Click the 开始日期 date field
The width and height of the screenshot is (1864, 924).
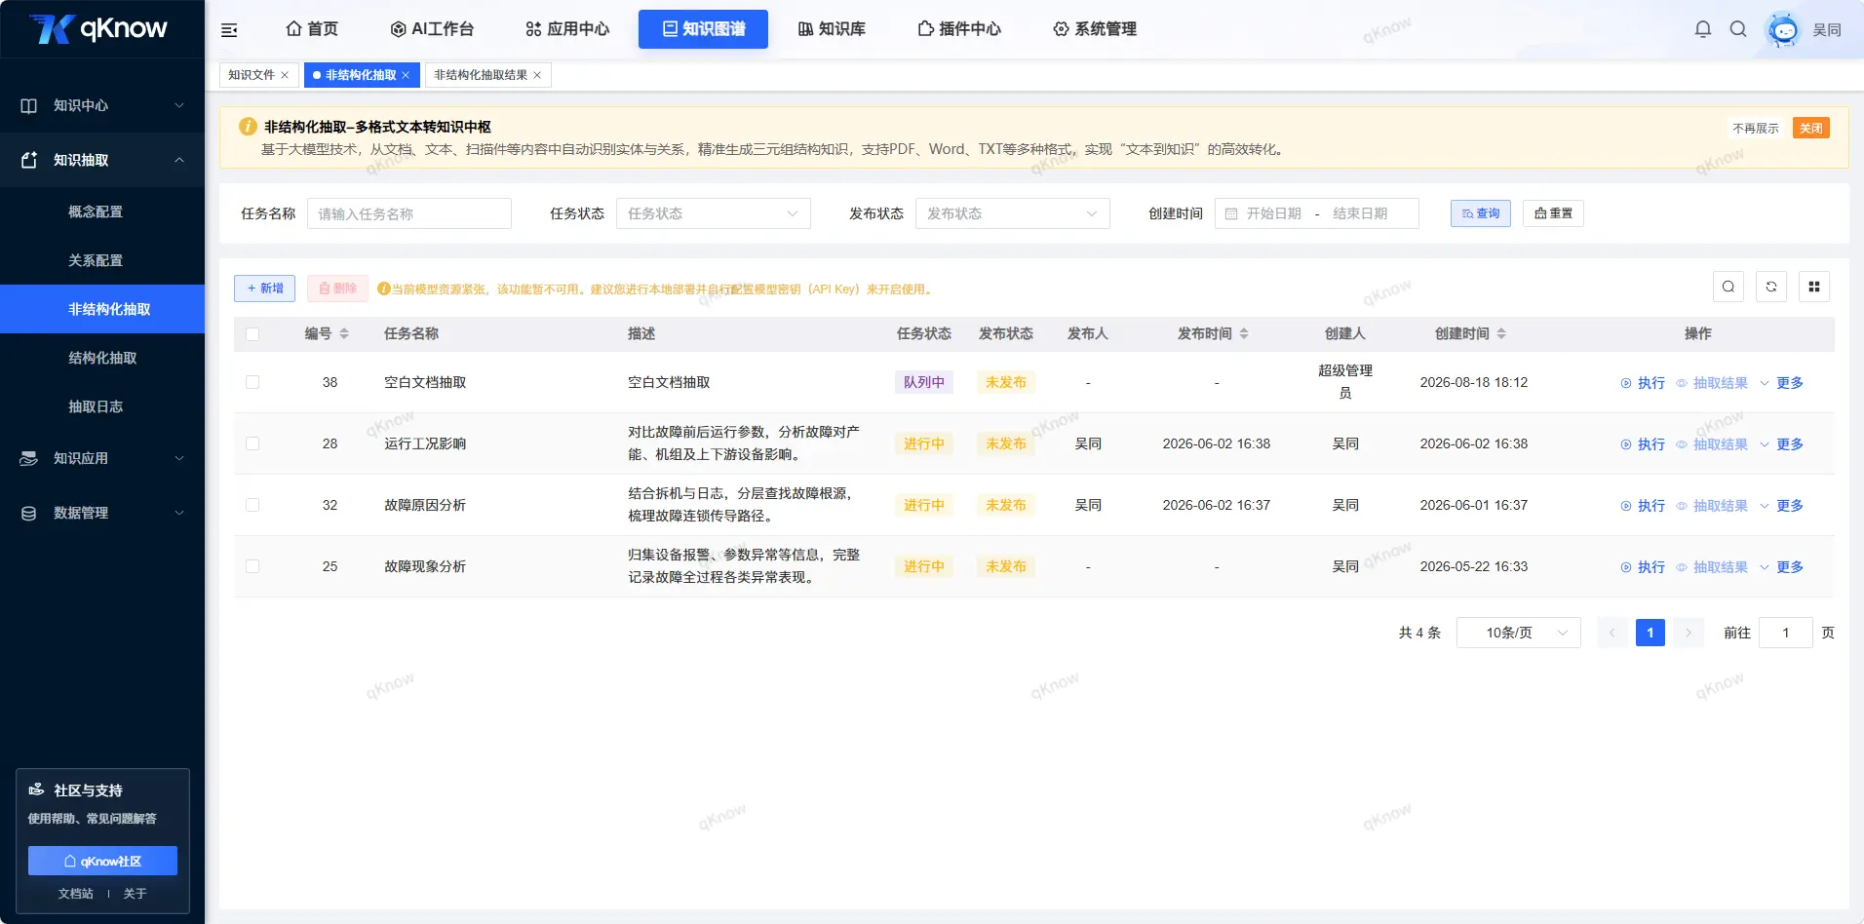pos(1273,213)
